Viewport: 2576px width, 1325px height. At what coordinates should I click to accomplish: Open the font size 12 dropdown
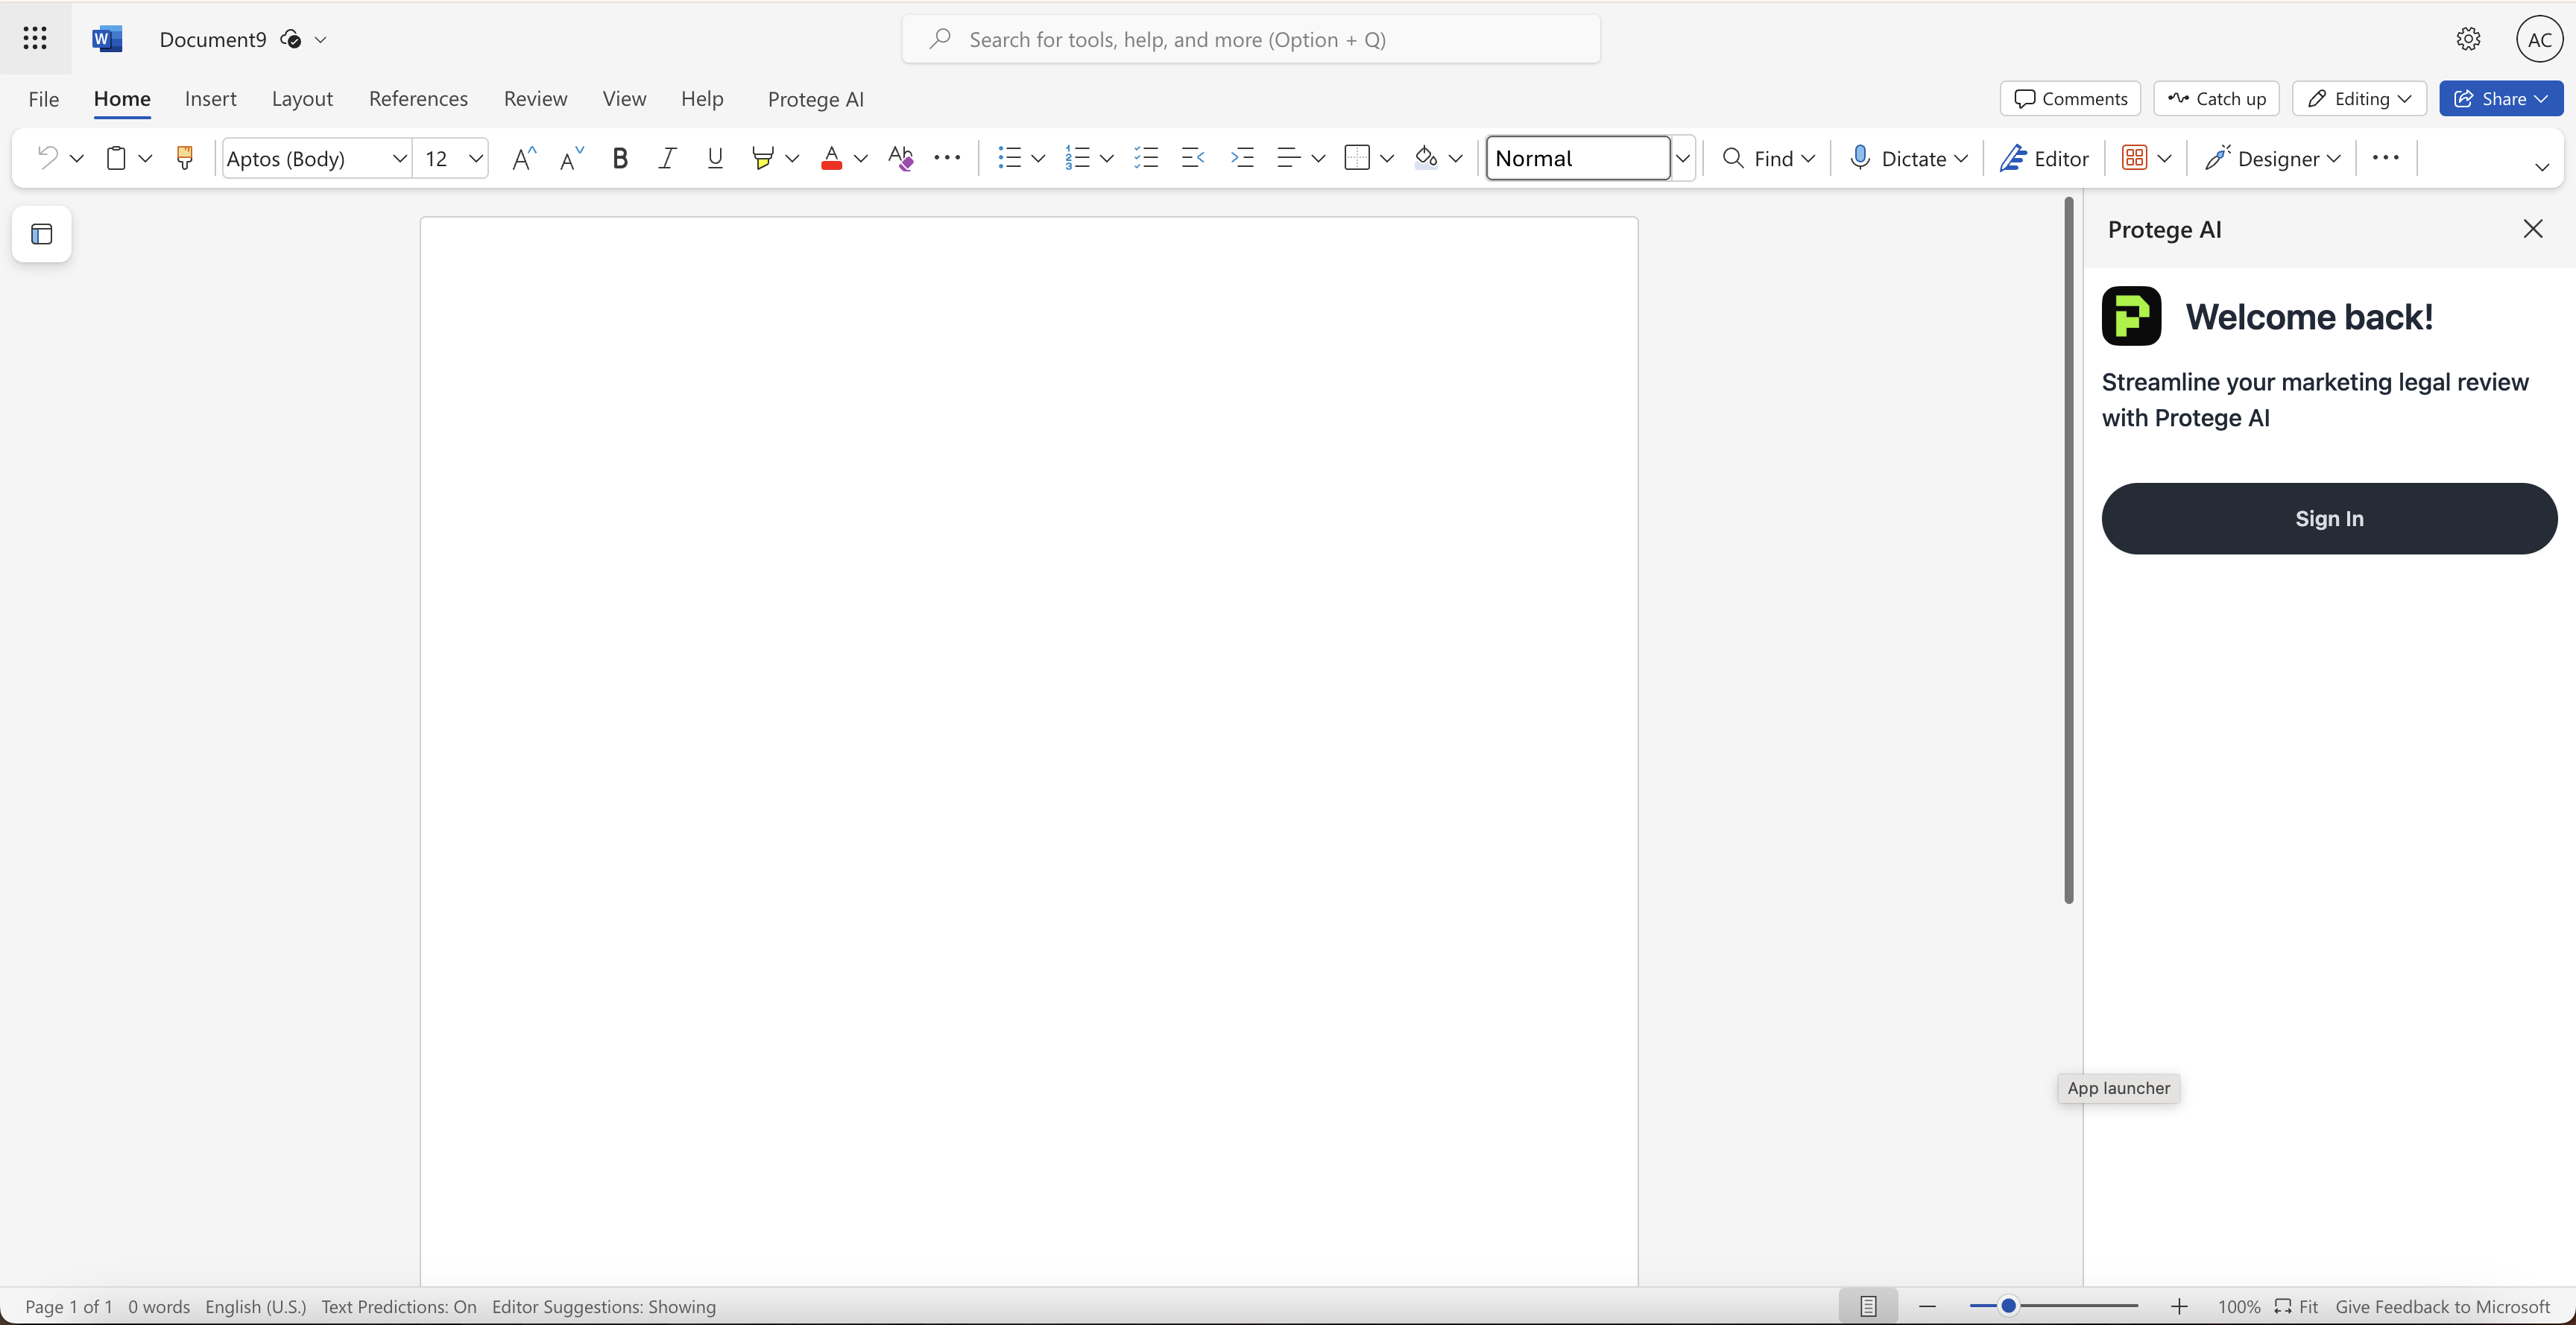tap(476, 158)
